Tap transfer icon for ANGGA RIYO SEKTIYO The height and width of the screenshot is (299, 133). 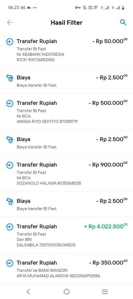pos(10,104)
